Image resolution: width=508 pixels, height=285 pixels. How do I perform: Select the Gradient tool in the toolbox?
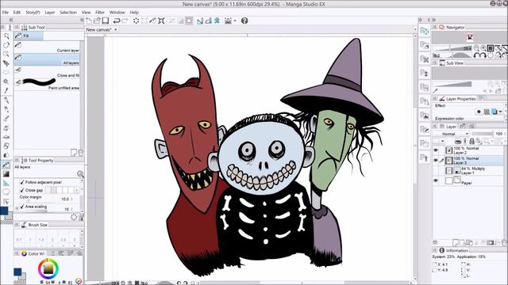click(x=6, y=174)
